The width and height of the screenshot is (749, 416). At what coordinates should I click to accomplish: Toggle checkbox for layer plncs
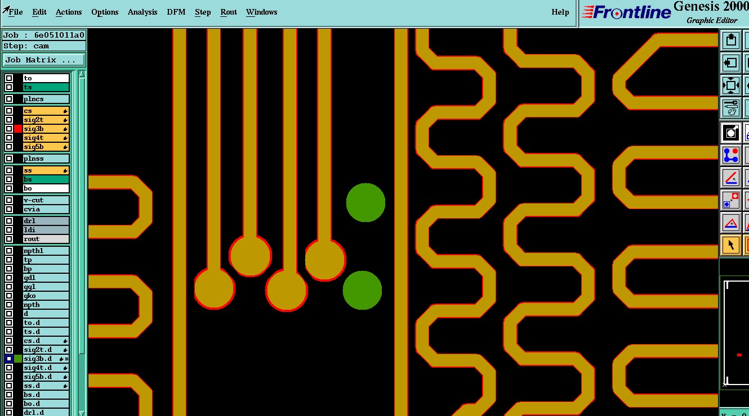click(9, 99)
